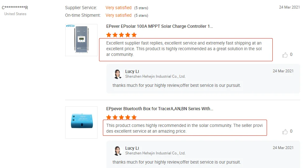Open EPpever Bluetooth Box product title link
Screen dimensions: 304x168
tap(160, 109)
